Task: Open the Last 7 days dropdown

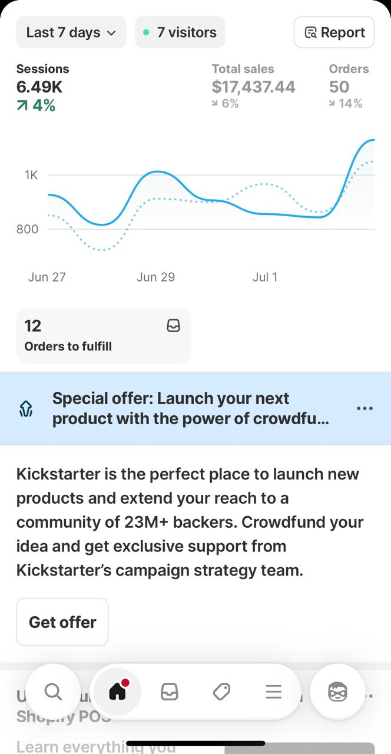Action: [x=71, y=32]
